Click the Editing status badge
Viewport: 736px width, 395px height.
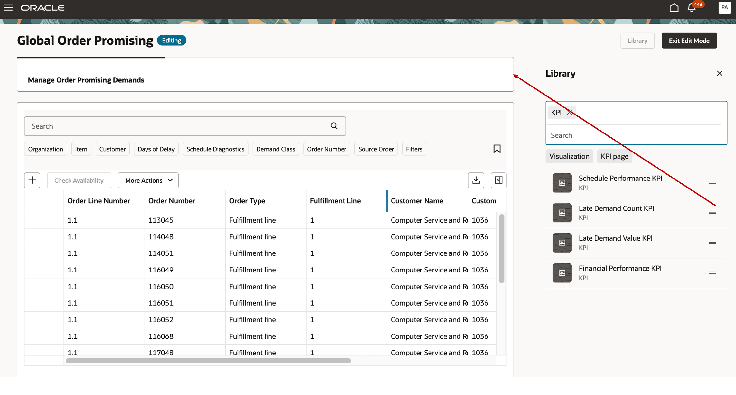click(x=172, y=41)
